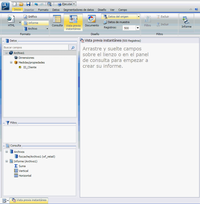
Task: Save using the floppy disk icon
Action: [x=28, y=4]
